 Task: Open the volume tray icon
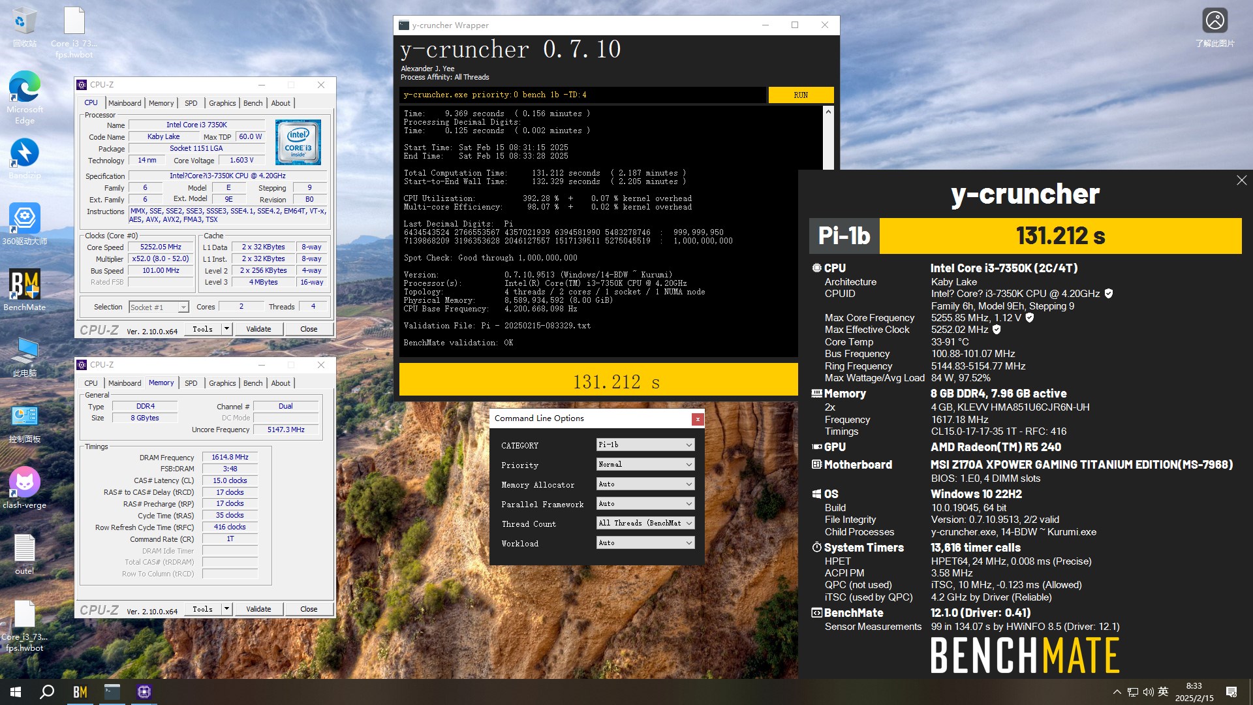(1148, 692)
